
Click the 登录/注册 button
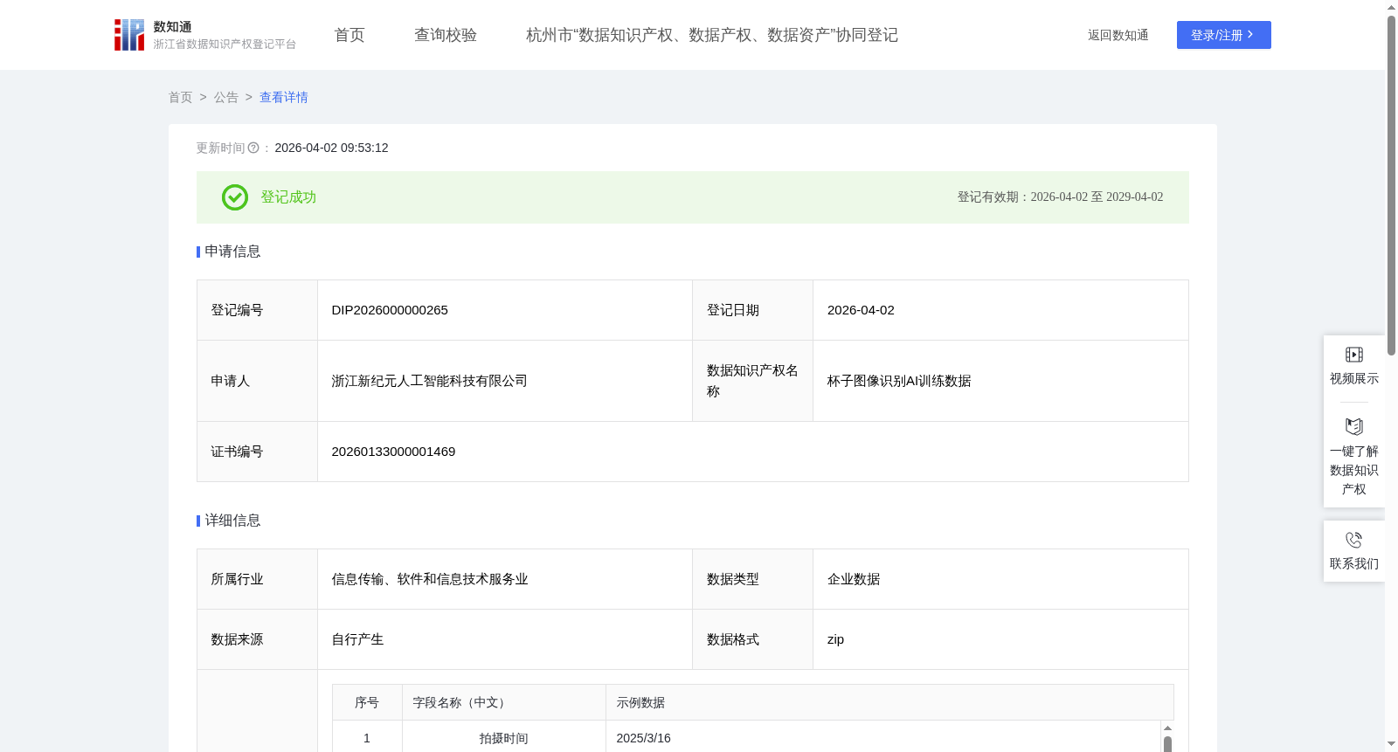tap(1223, 35)
